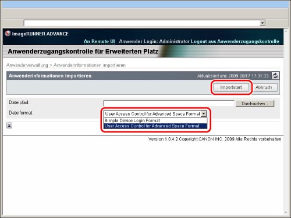291x218 pixels.
Task: Click the Dateipfad file path input field
Action: click(x=169, y=103)
